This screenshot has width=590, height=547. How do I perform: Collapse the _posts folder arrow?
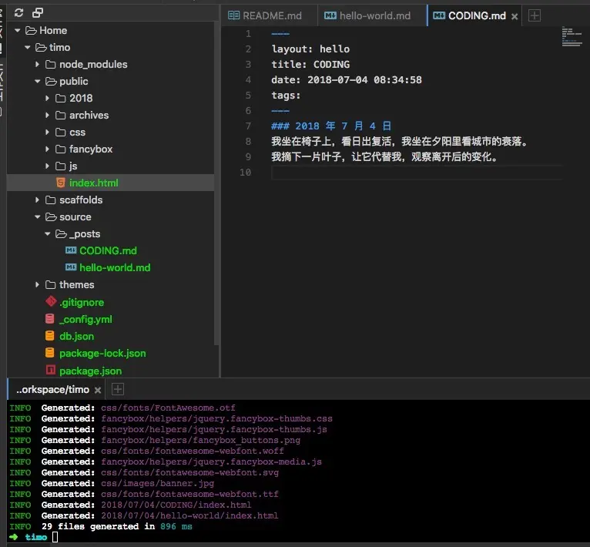[x=48, y=233]
